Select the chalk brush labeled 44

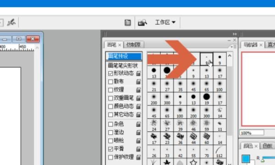pos(193,138)
